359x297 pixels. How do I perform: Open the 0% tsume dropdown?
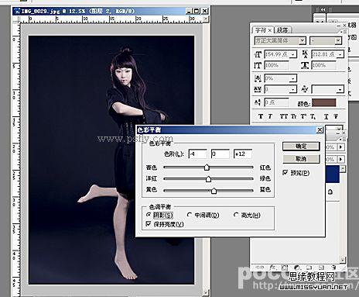(x=293, y=78)
